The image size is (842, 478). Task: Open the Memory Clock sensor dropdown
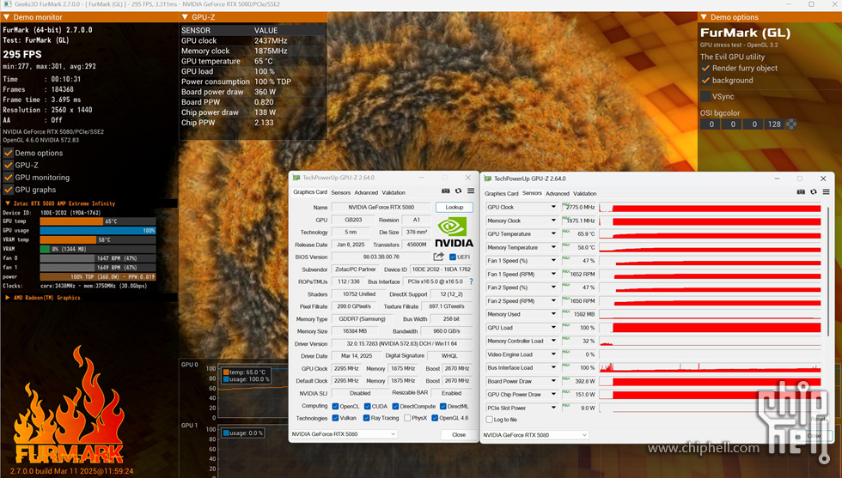pyautogui.click(x=553, y=221)
